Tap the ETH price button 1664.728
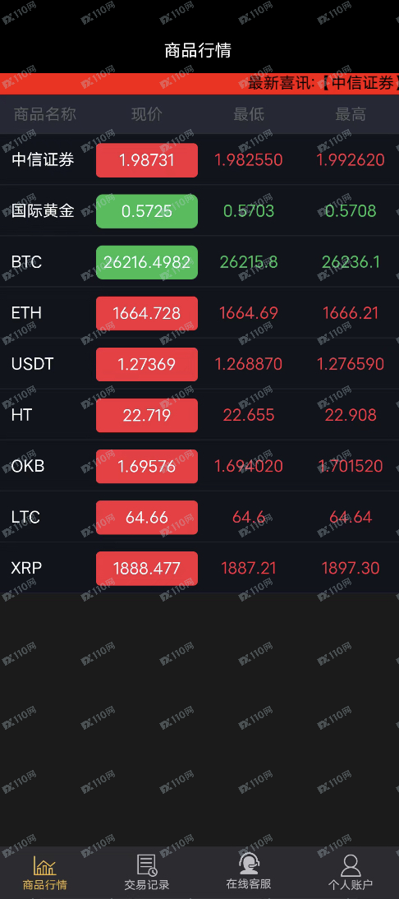This screenshot has width=399, height=899. (x=147, y=313)
